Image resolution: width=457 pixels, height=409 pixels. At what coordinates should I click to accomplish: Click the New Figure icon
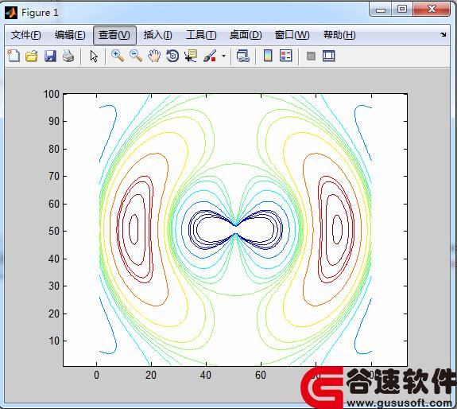14,56
